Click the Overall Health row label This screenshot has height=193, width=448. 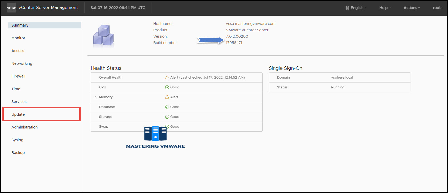point(111,78)
